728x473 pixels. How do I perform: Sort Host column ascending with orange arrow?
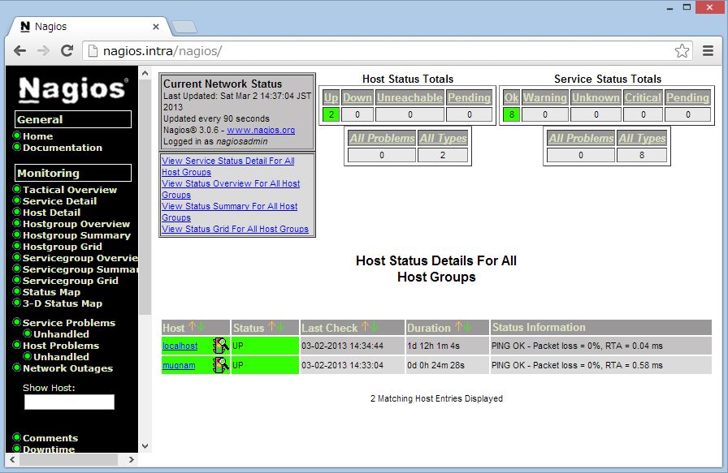(x=192, y=326)
